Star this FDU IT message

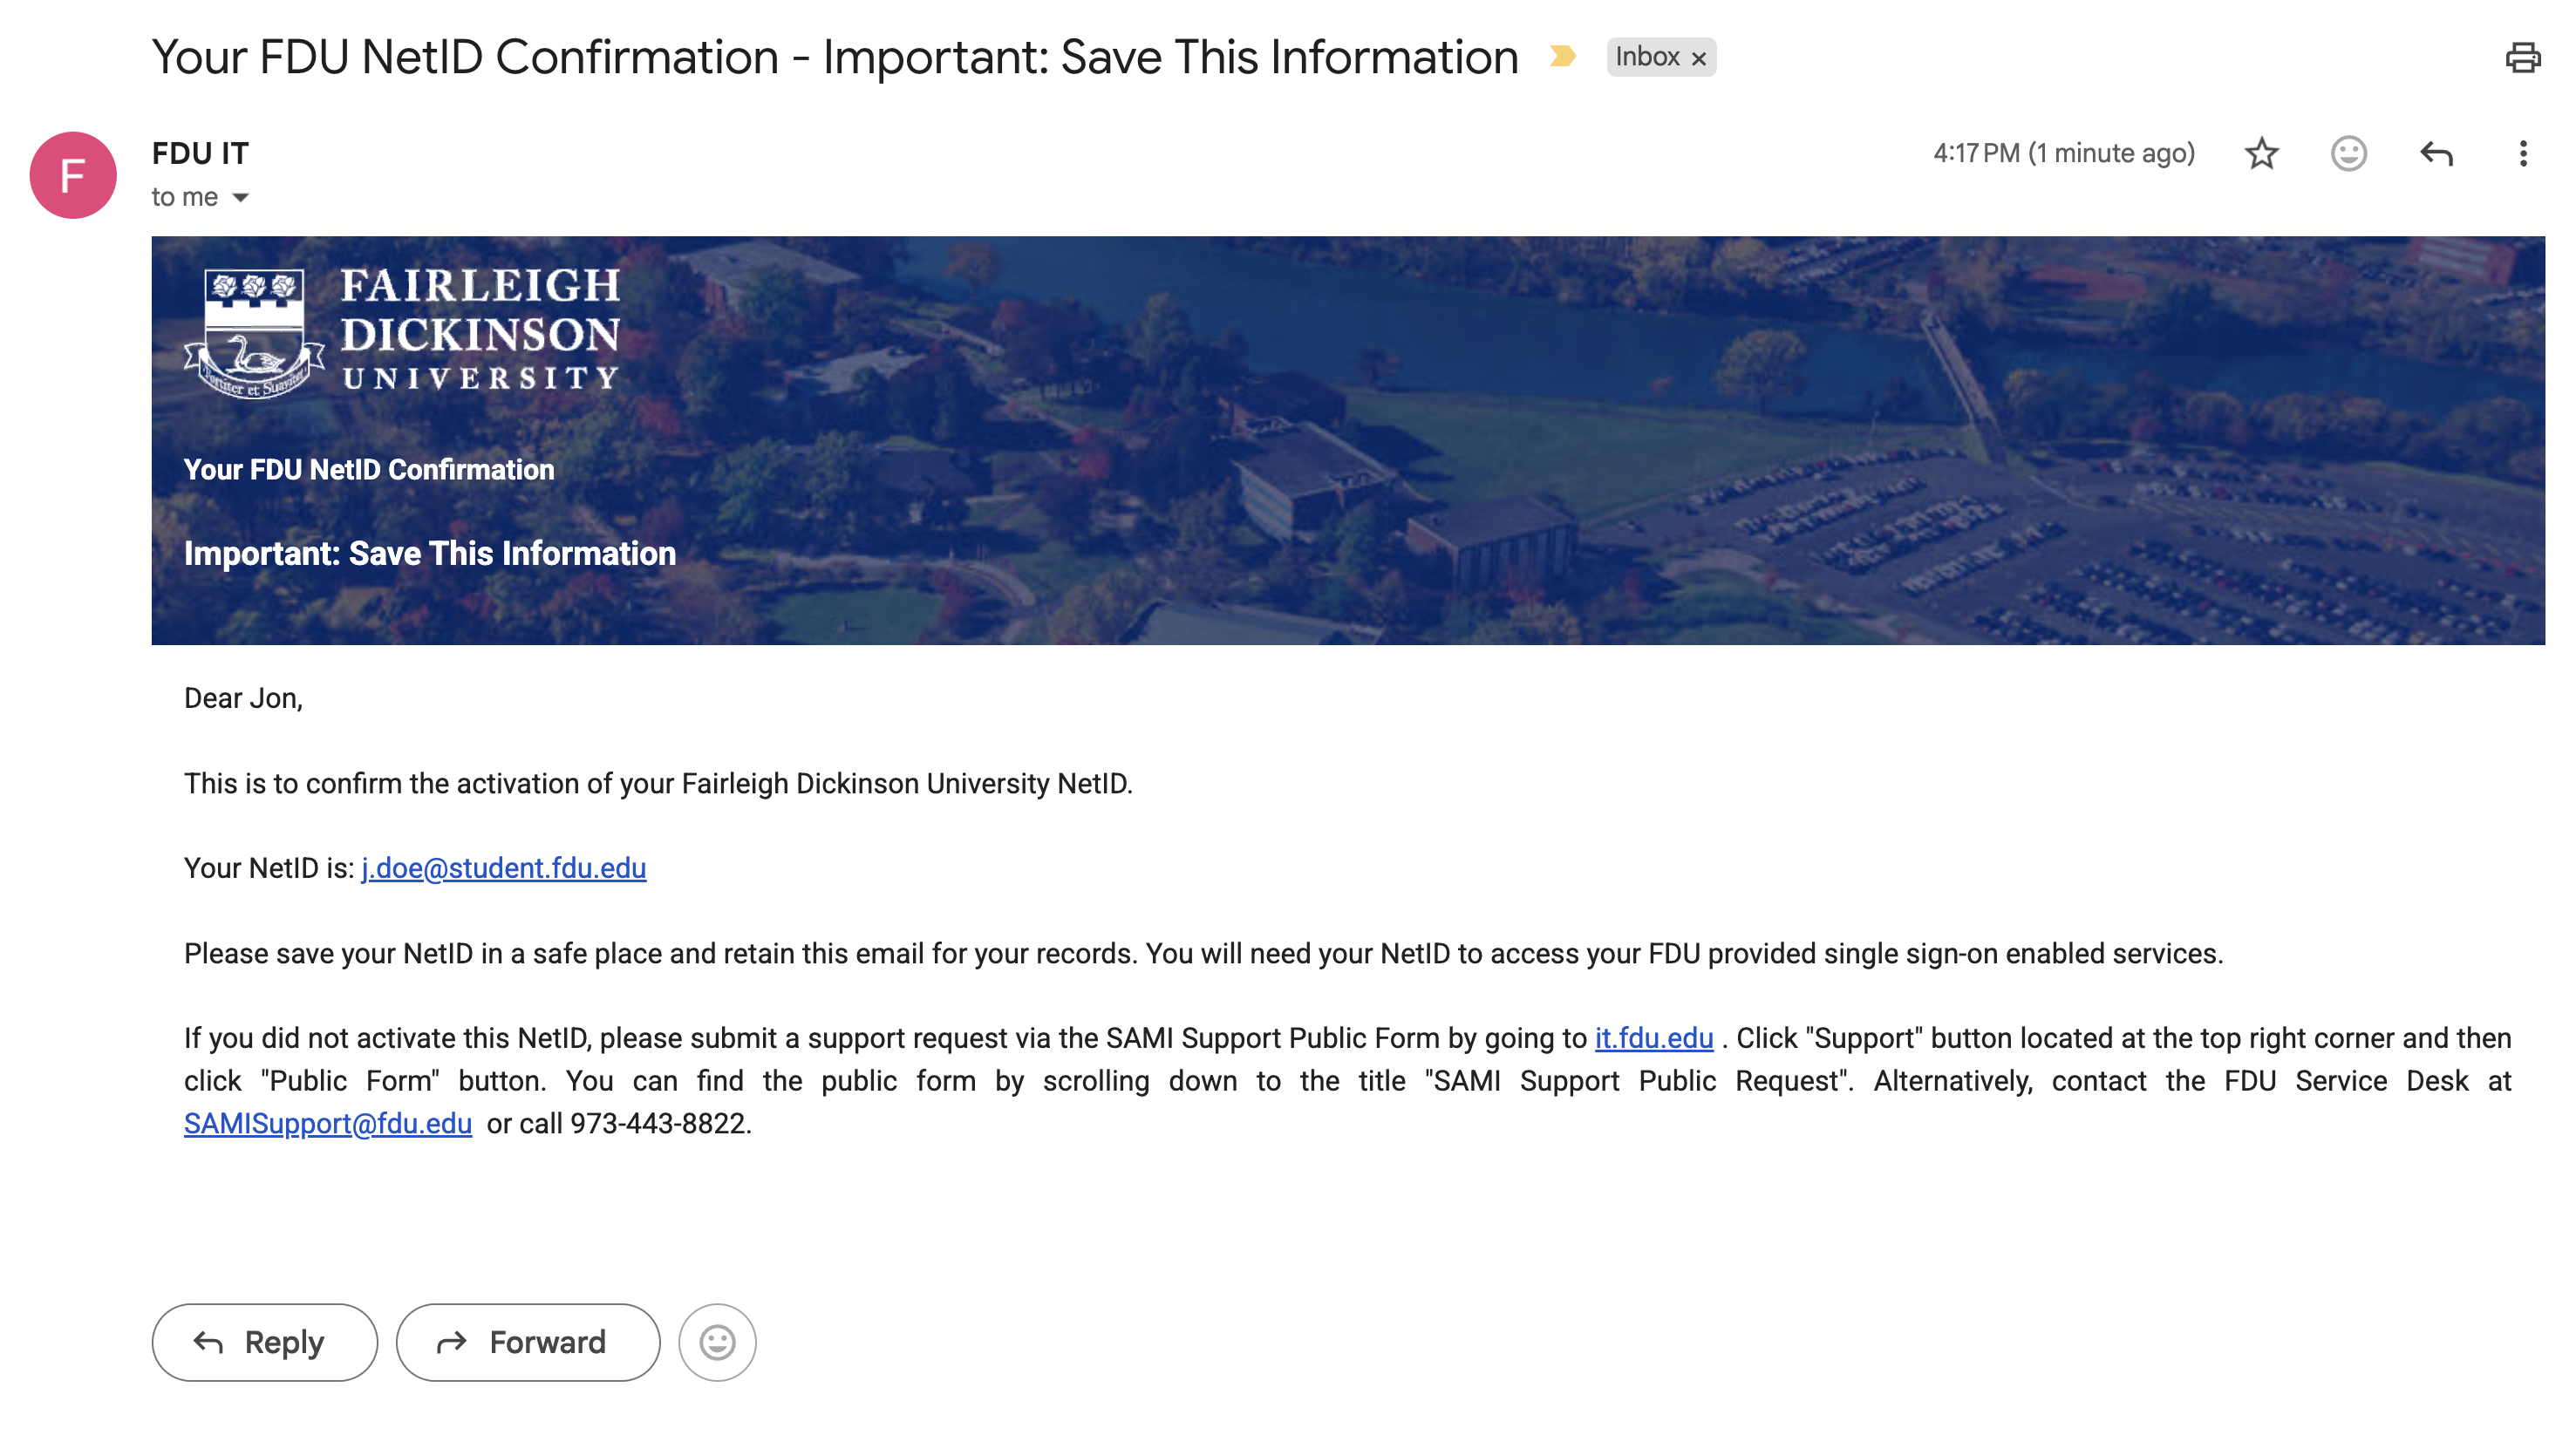(x=2261, y=153)
